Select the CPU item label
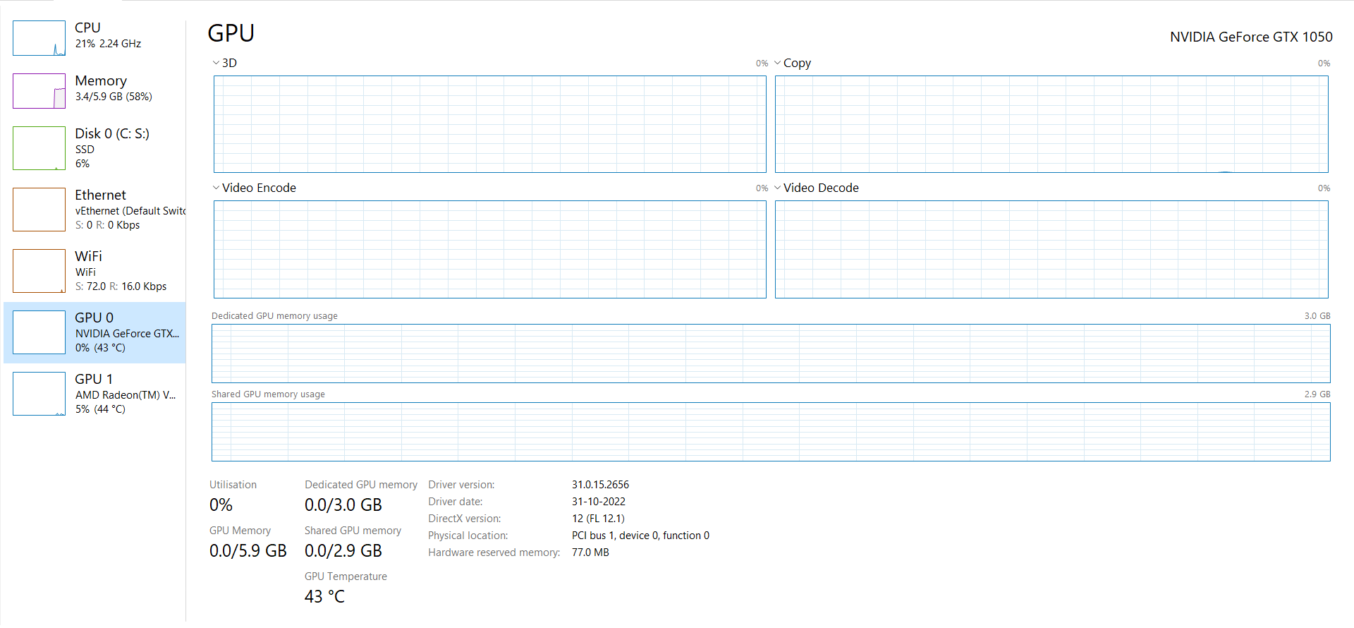This screenshot has width=1354, height=628. (88, 28)
